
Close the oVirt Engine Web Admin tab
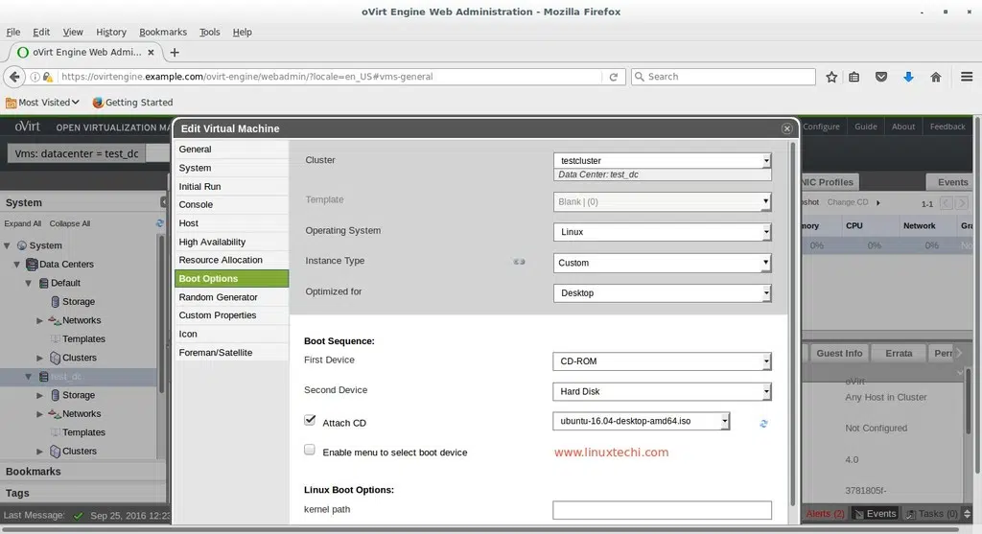151,53
